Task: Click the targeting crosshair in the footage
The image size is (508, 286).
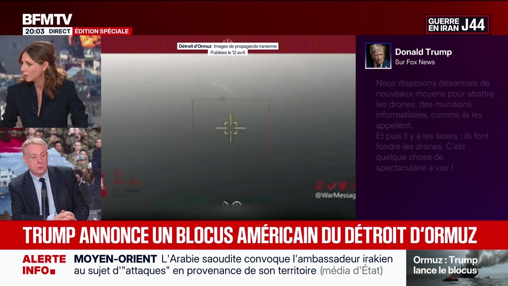Action: [231, 128]
